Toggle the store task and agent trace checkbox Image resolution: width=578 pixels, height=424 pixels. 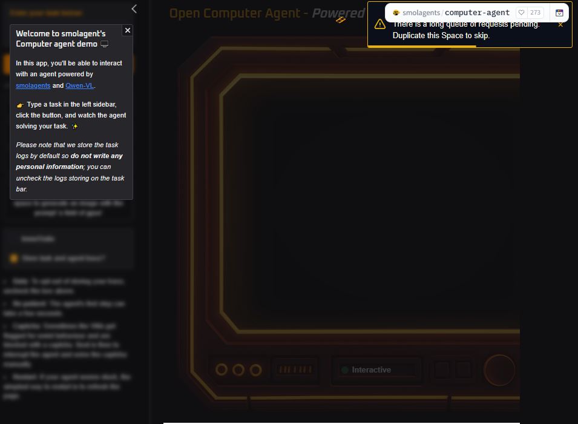click(x=13, y=258)
